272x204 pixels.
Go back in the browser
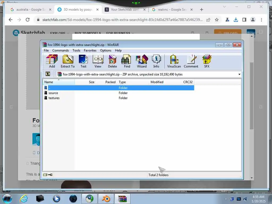point(11,20)
